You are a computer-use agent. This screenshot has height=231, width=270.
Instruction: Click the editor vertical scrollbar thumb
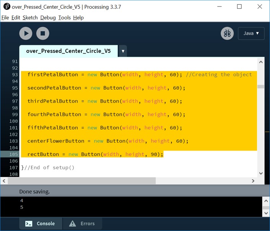click(x=261, y=87)
